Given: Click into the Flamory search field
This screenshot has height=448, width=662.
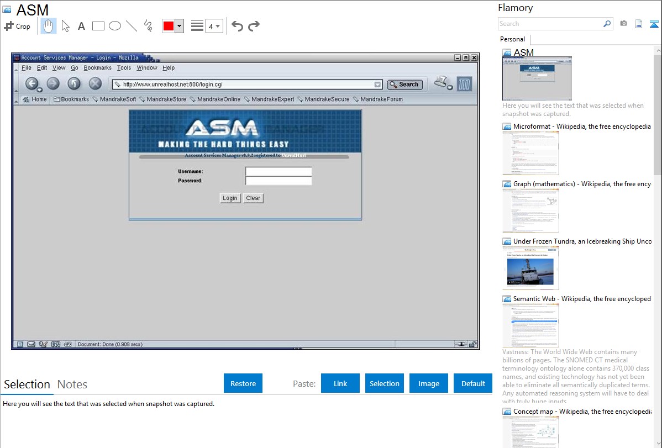Looking at the screenshot, I should point(550,24).
